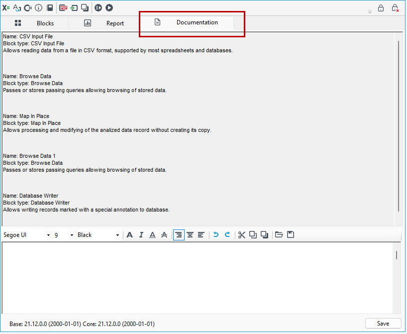This screenshot has width=407, height=334.
Task: Redo the last undone edit
Action: tap(227, 235)
